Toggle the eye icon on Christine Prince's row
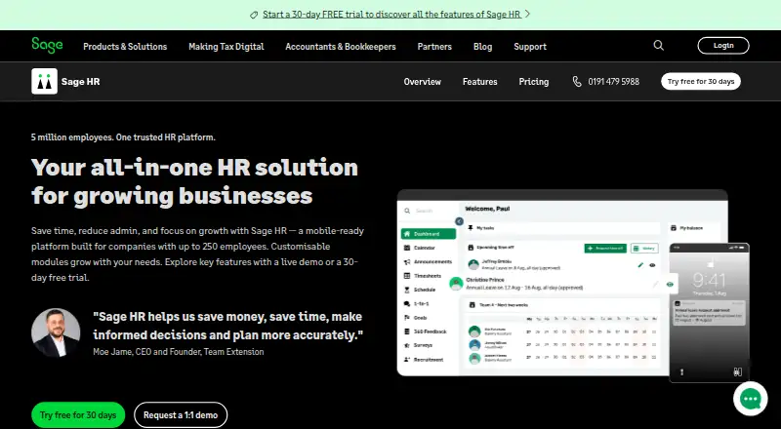 pos(670,284)
